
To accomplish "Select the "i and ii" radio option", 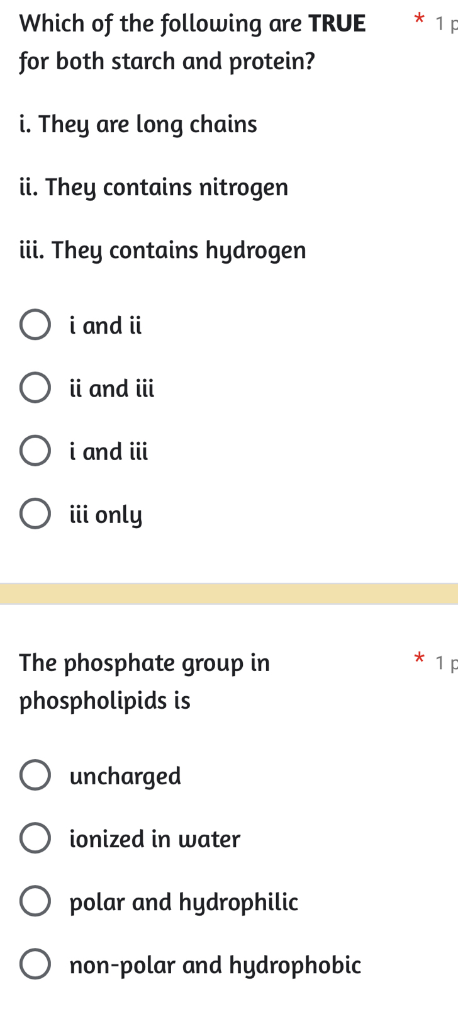I will coord(36,324).
